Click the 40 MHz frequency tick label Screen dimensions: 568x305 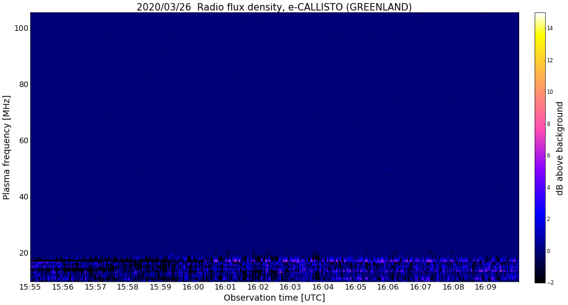[x=23, y=197]
